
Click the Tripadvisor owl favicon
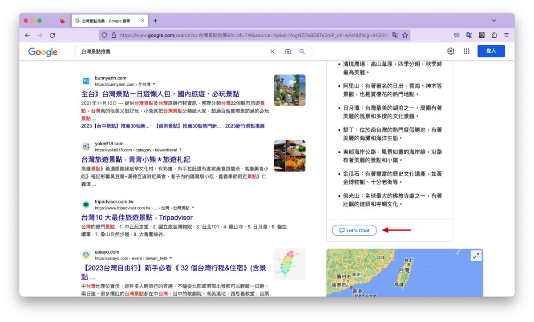pyautogui.click(x=86, y=204)
